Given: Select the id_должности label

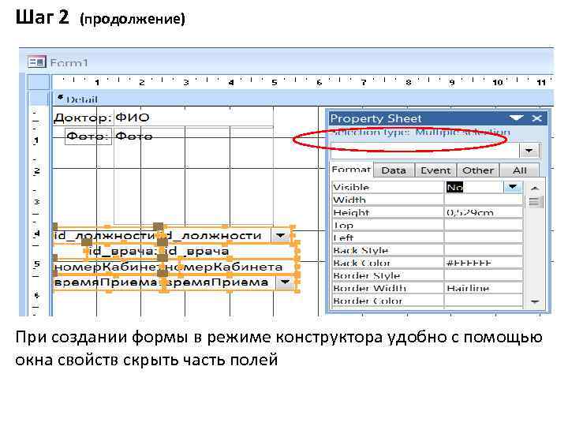Looking at the screenshot, I should coord(106,235).
